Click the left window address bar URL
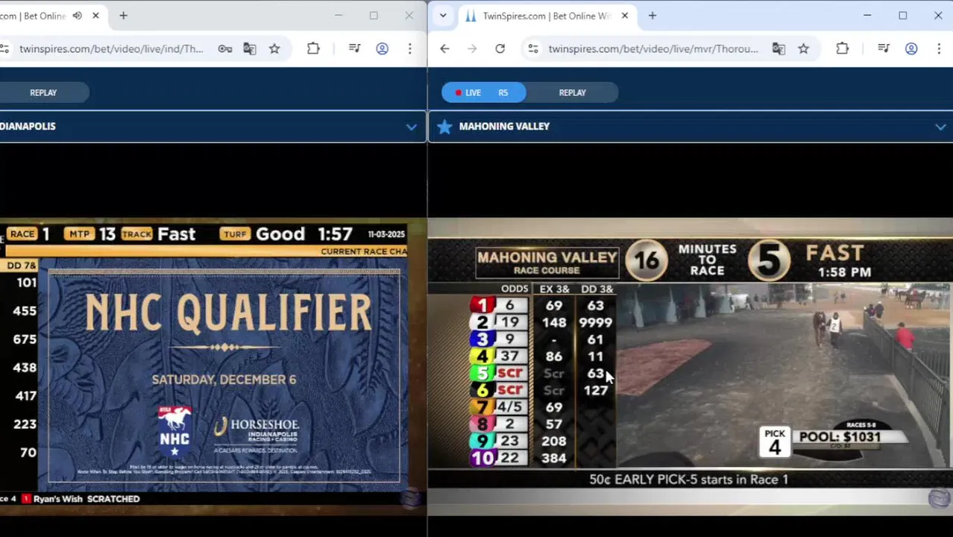 point(111,48)
